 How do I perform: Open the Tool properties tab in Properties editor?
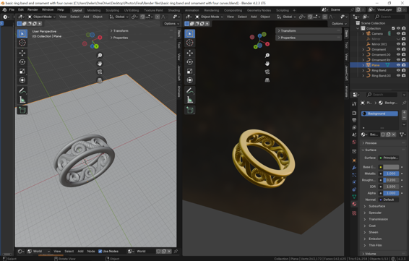click(x=354, y=104)
